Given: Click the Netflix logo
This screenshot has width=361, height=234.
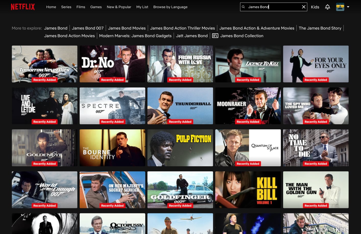Looking at the screenshot, I should 23,7.
